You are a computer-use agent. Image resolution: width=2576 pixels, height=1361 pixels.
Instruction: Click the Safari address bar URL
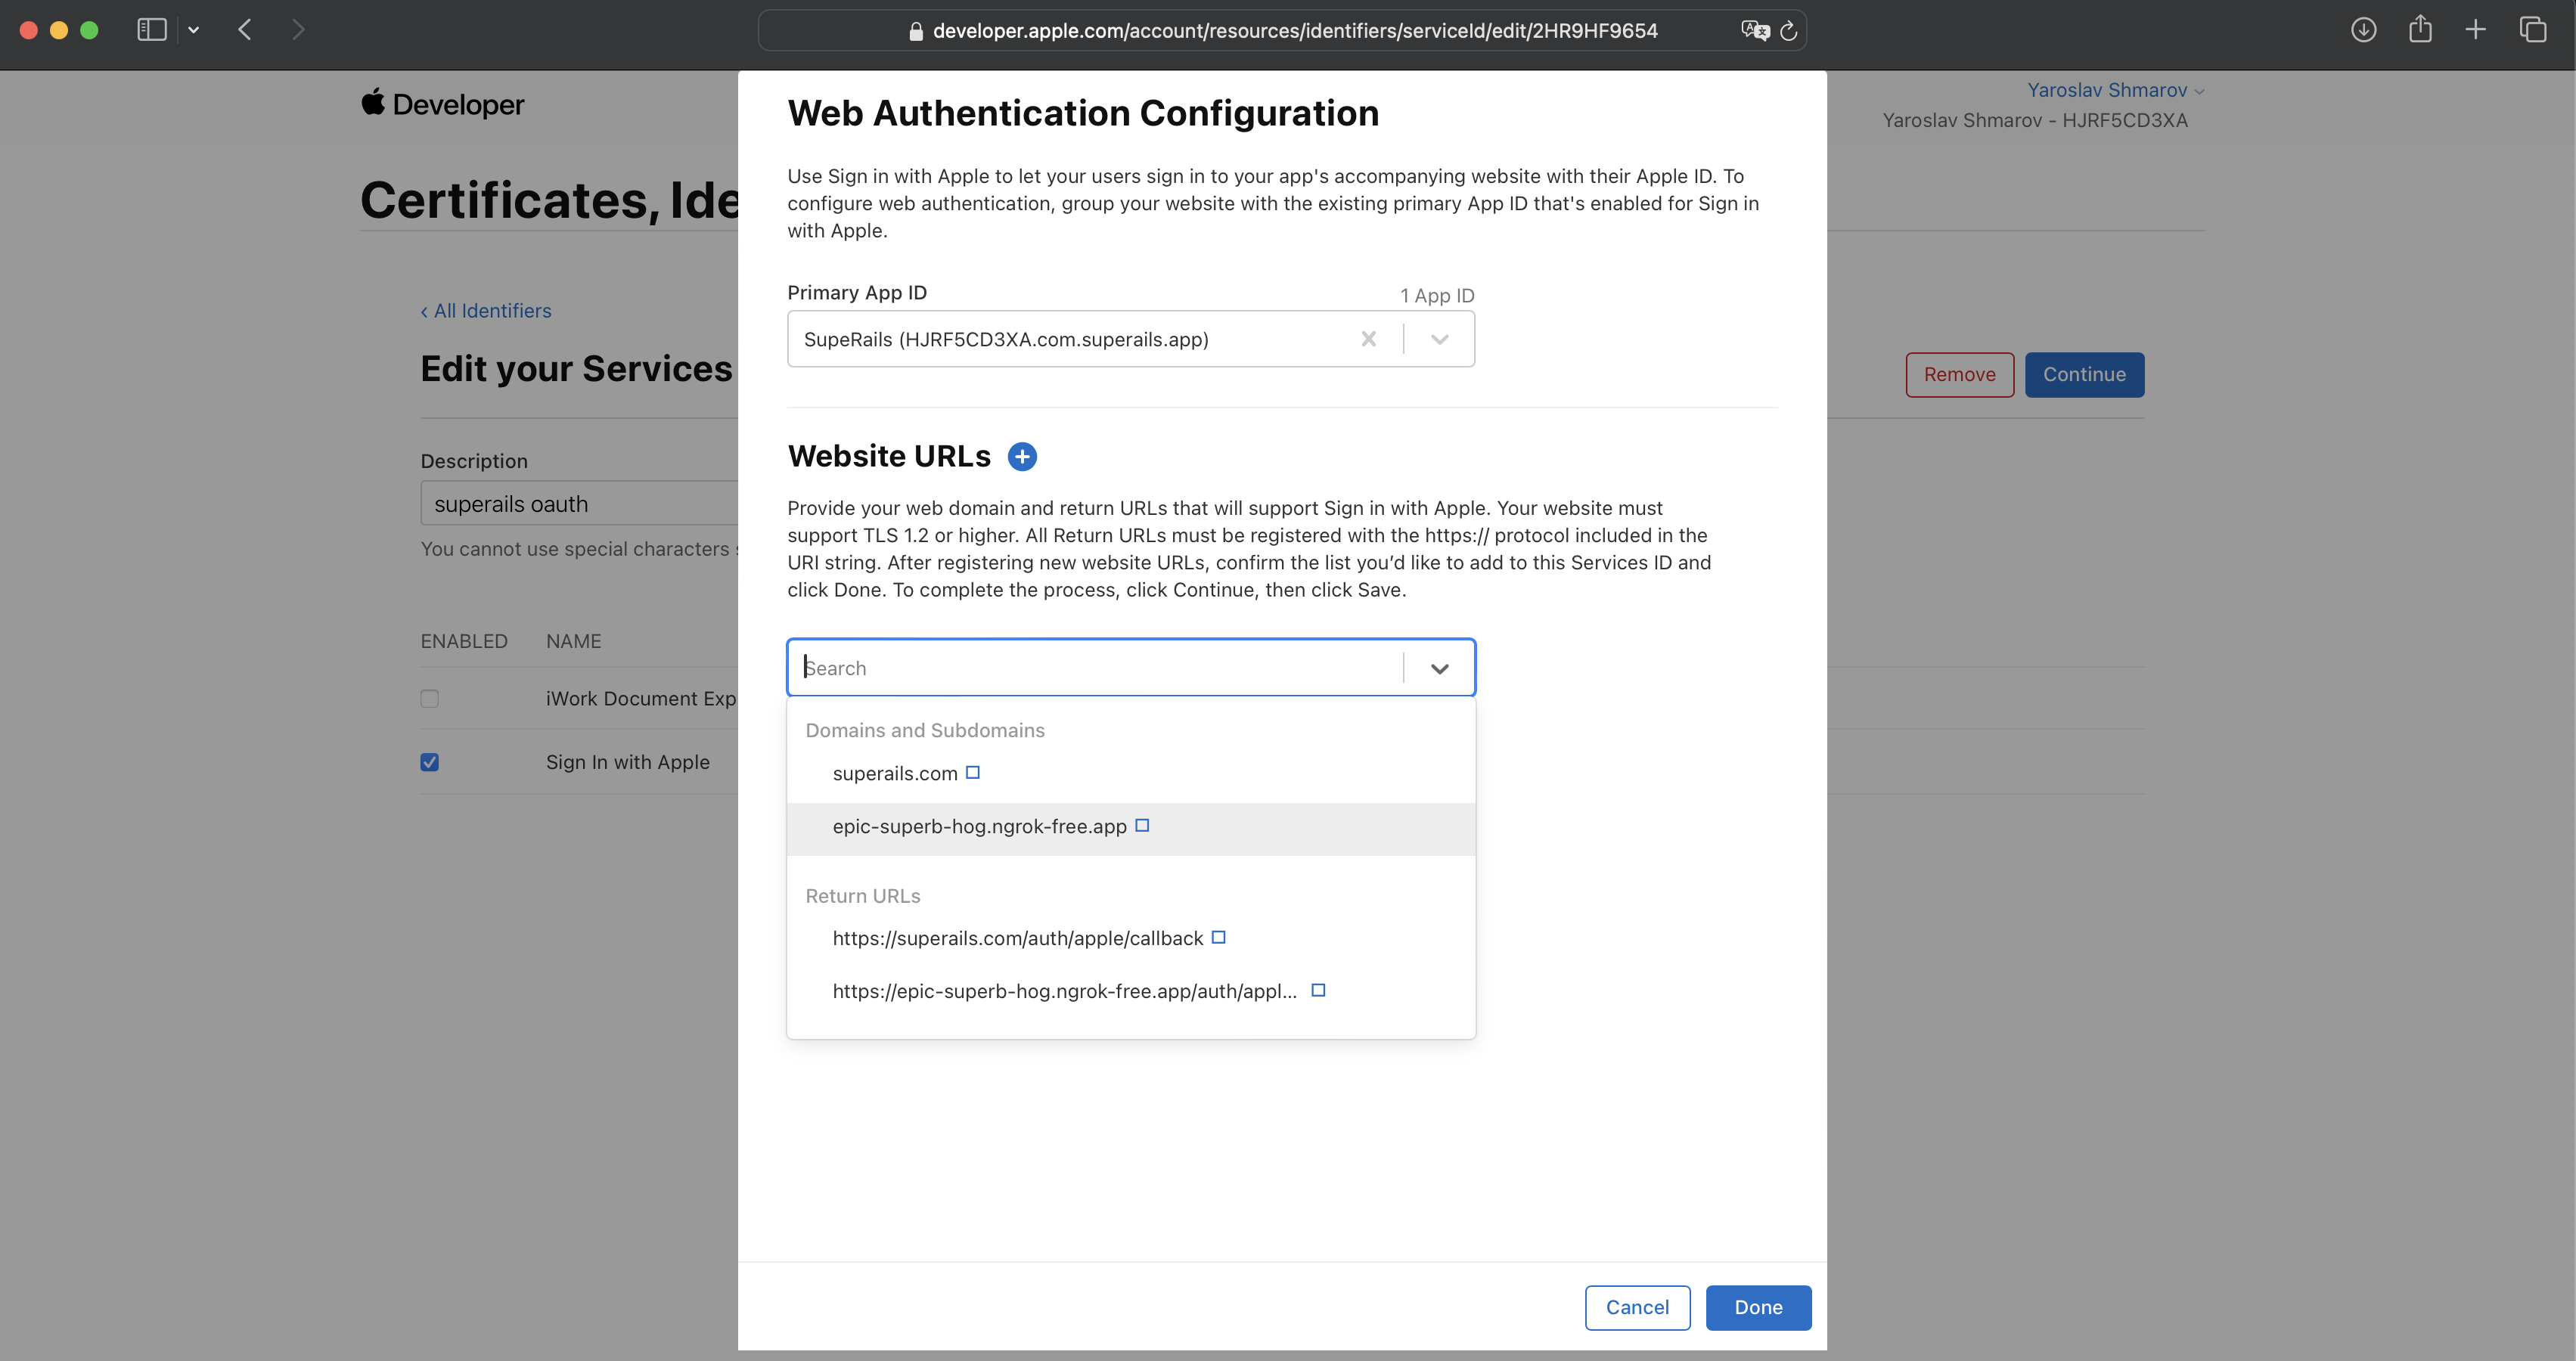(1295, 31)
